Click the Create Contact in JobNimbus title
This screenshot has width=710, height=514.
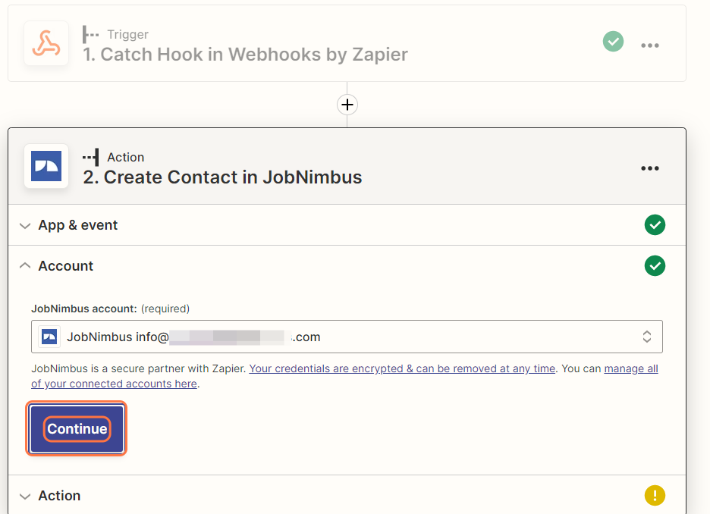(222, 177)
